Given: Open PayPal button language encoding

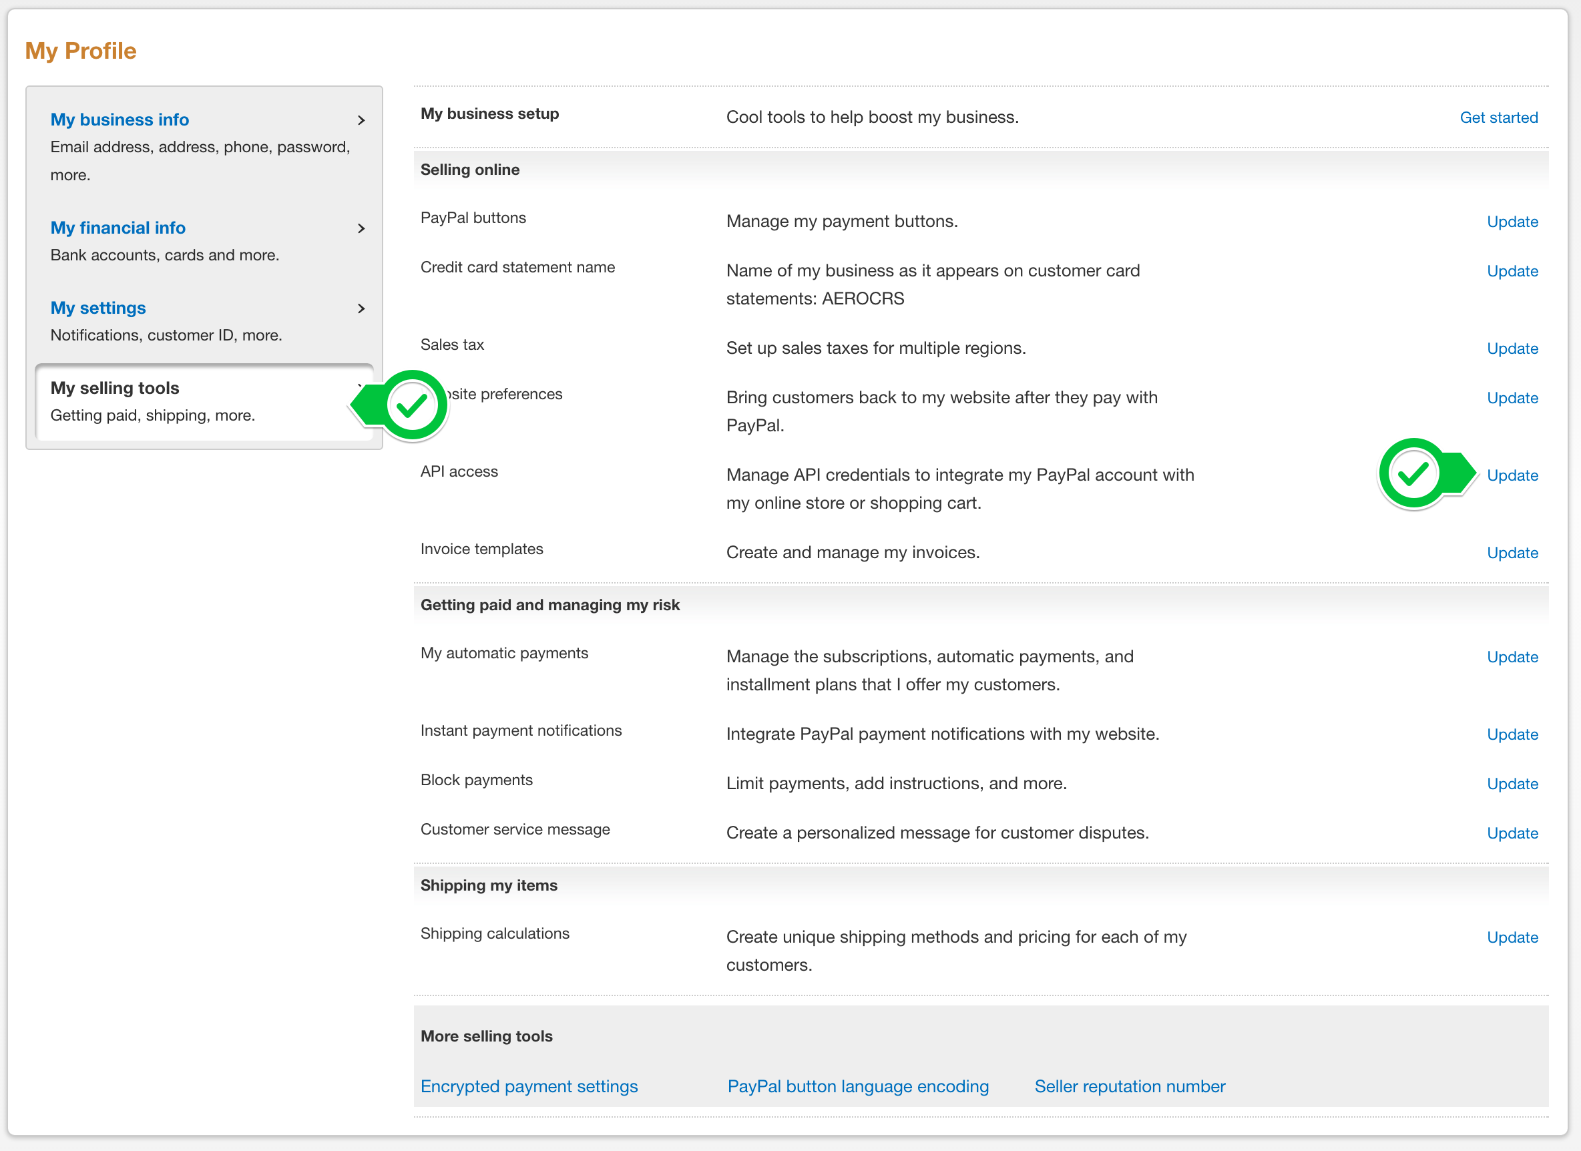Looking at the screenshot, I should point(858,1086).
